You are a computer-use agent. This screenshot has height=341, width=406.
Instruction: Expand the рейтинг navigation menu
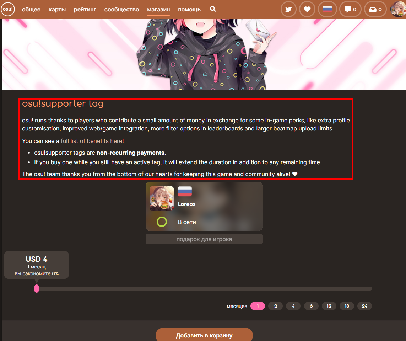click(x=85, y=10)
